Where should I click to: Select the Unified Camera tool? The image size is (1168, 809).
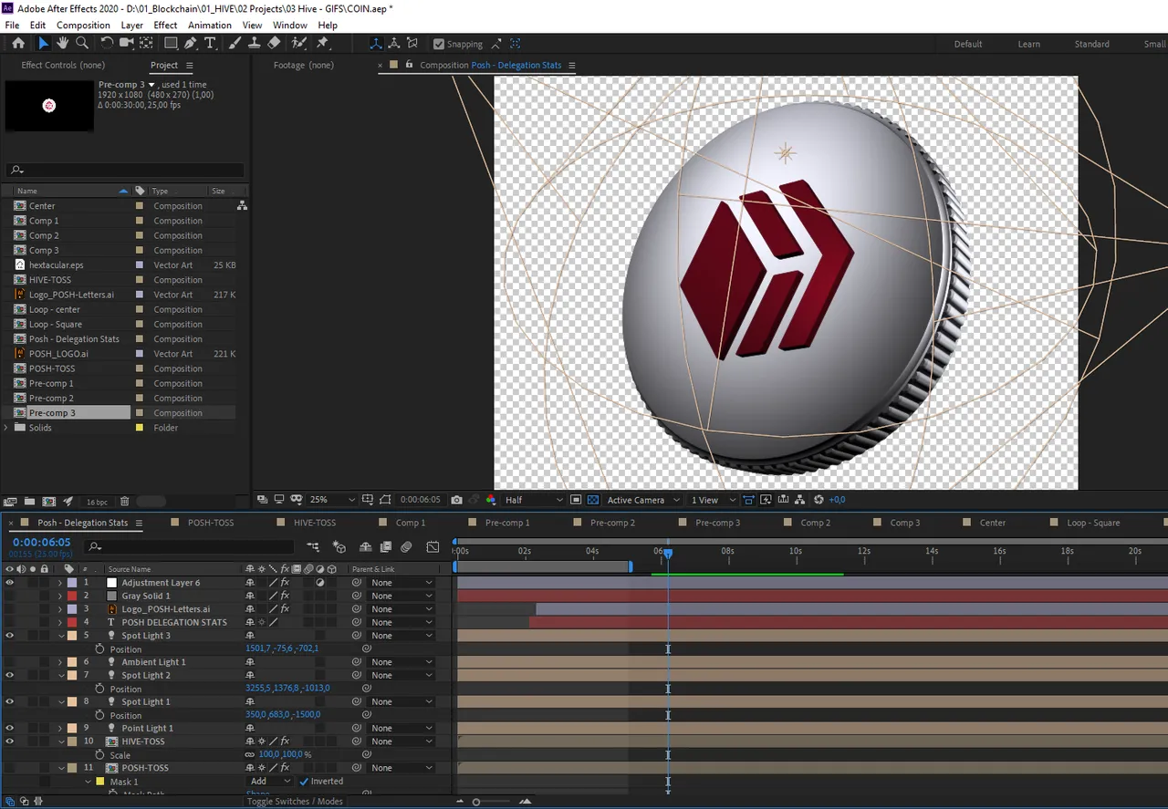point(126,43)
